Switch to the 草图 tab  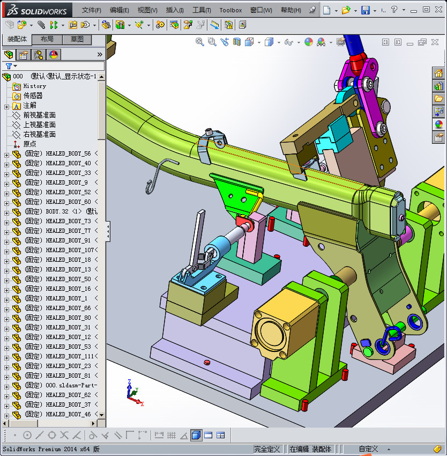coord(77,39)
